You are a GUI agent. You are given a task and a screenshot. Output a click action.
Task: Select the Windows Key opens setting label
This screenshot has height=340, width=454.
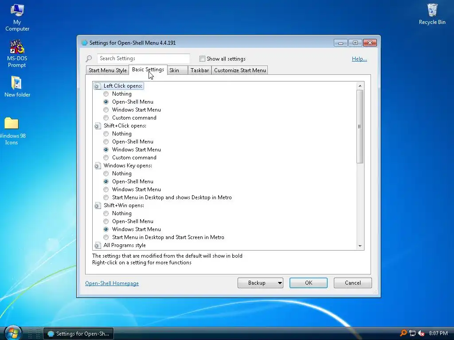(x=128, y=166)
